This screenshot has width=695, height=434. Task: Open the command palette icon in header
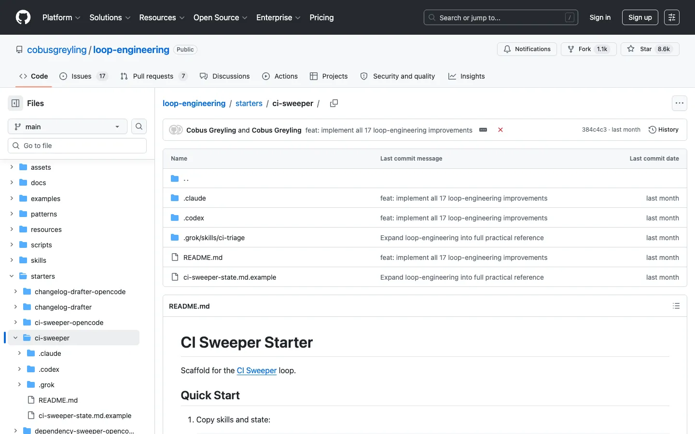(x=672, y=17)
